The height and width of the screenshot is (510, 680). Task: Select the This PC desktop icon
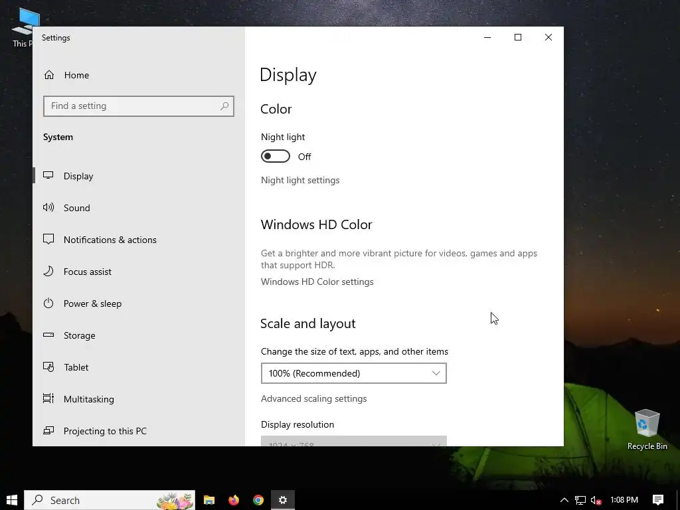click(x=24, y=27)
